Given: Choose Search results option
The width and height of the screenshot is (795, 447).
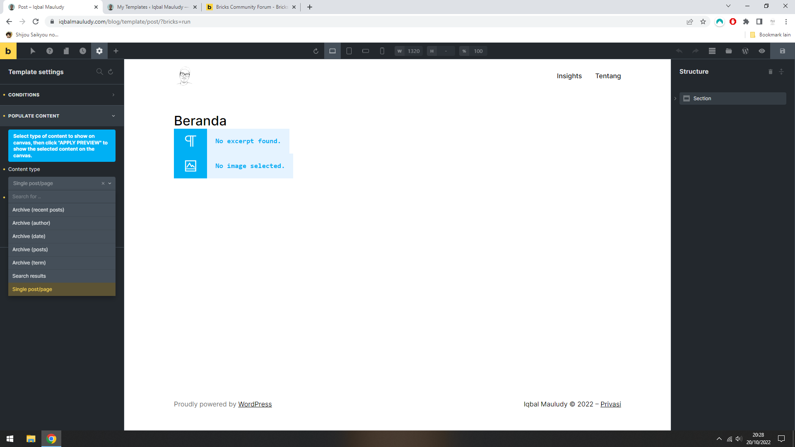Looking at the screenshot, I should (x=62, y=276).
